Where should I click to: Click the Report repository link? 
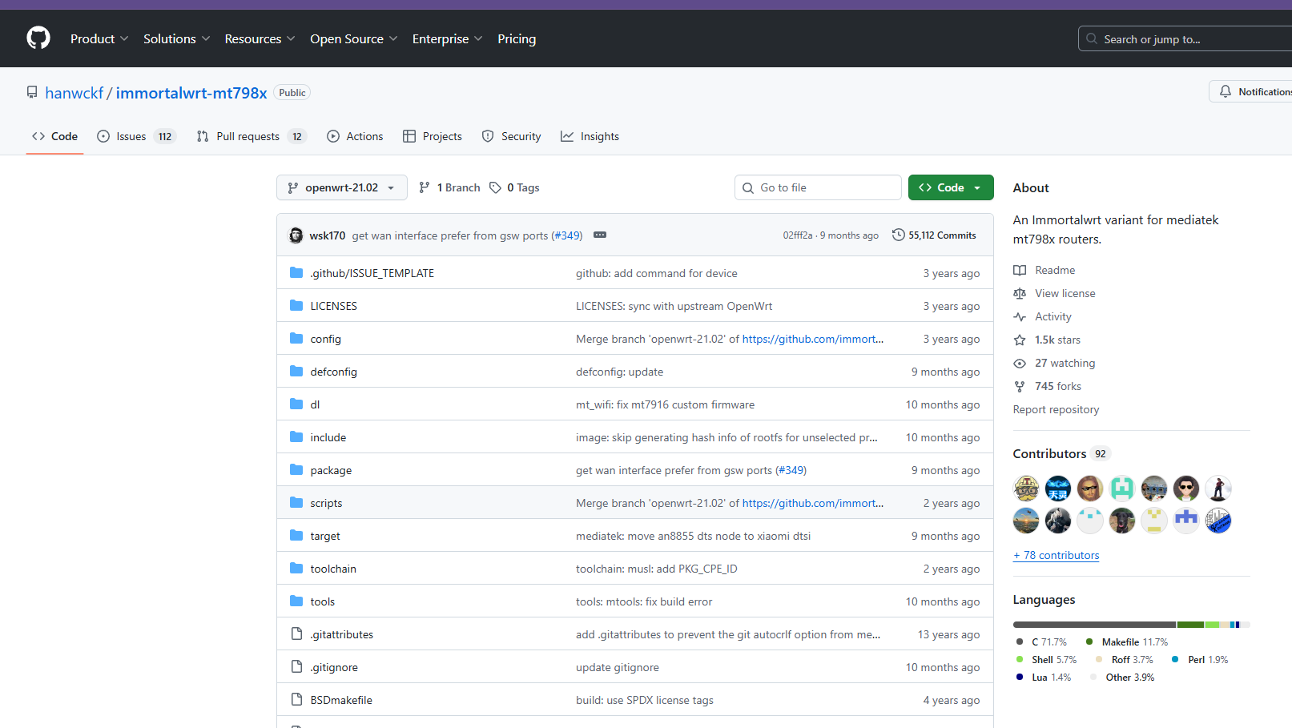[1056, 409]
